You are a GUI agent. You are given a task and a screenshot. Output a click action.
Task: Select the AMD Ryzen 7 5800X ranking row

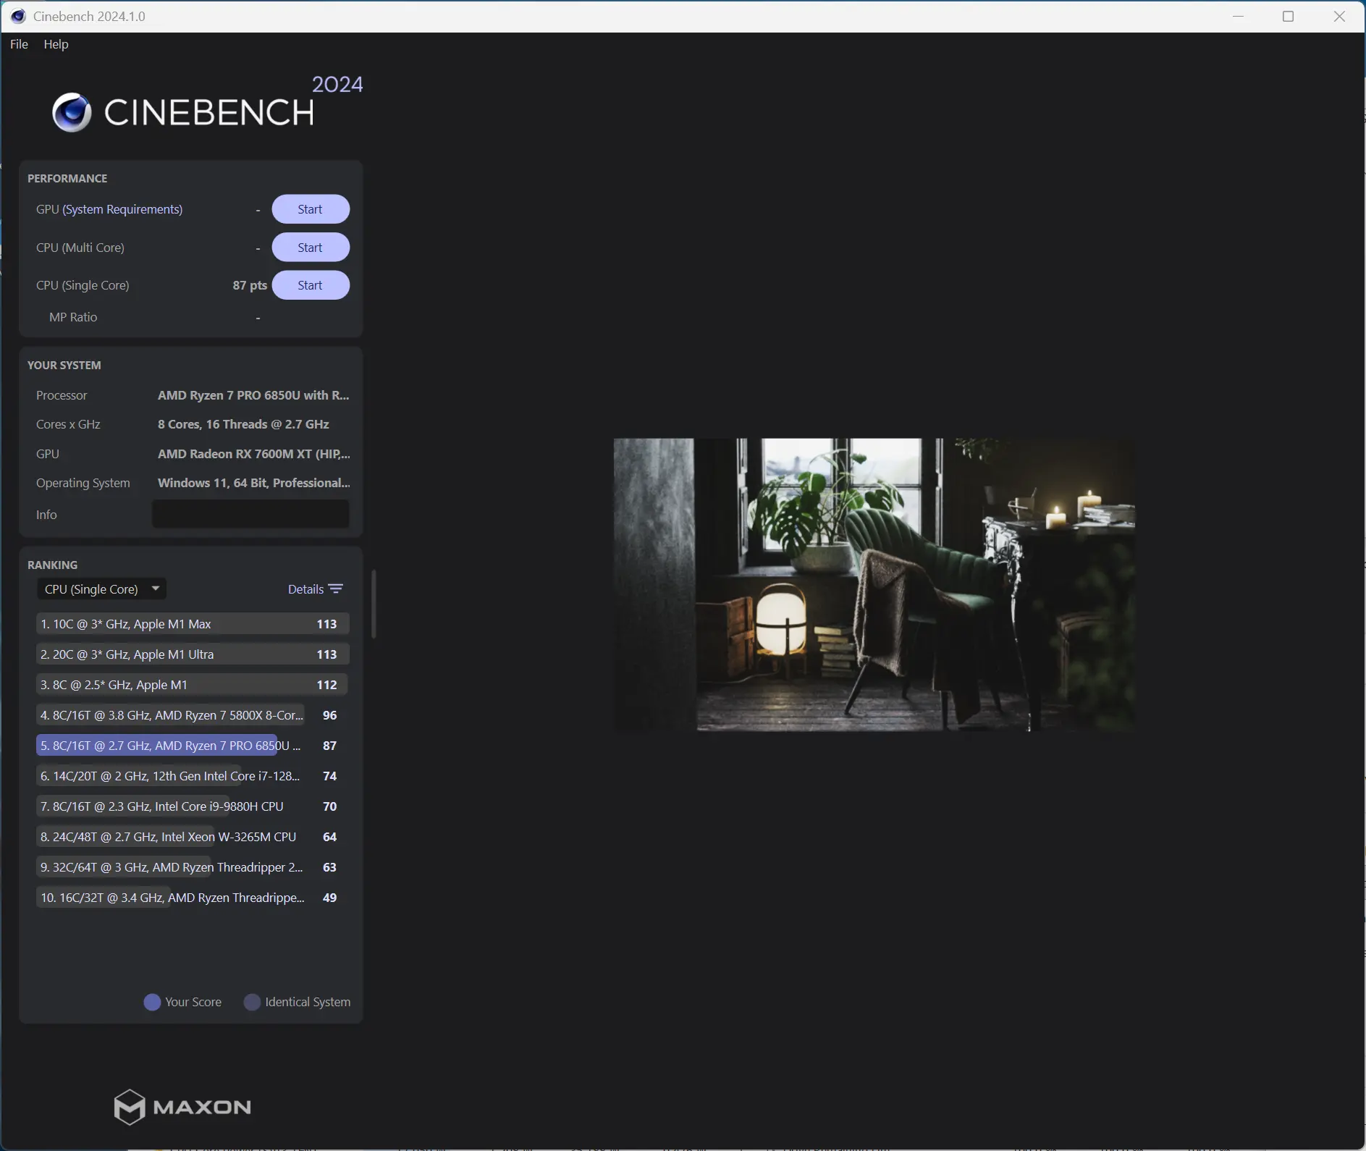(193, 715)
